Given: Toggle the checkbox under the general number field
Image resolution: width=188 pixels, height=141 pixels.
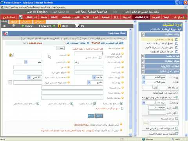Looking at the screenshot, I should click(x=100, y=57).
